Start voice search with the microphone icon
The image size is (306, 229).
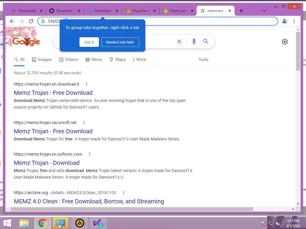tap(194, 41)
